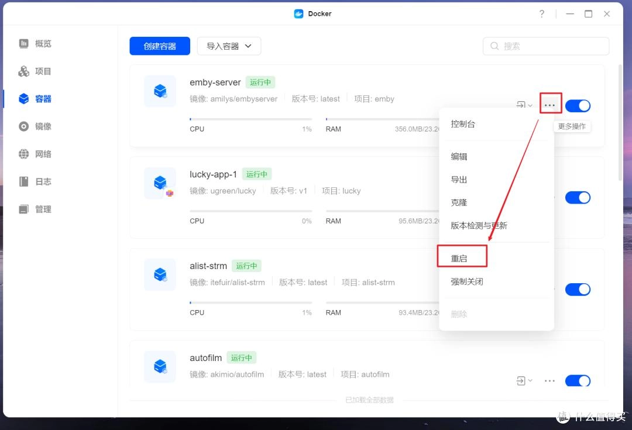
Task: Click the text 版本号: v1
Action: click(288, 191)
